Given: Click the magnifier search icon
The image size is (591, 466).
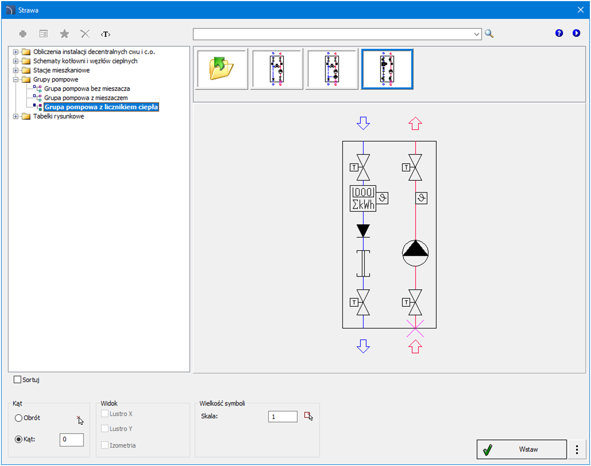Looking at the screenshot, I should tap(489, 34).
